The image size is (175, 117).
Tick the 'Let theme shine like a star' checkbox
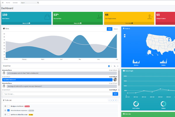pyautogui.click(x=8, y=114)
